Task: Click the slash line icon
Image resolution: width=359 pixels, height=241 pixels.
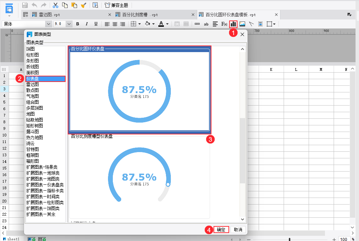Action: pyautogui.click(x=251, y=24)
